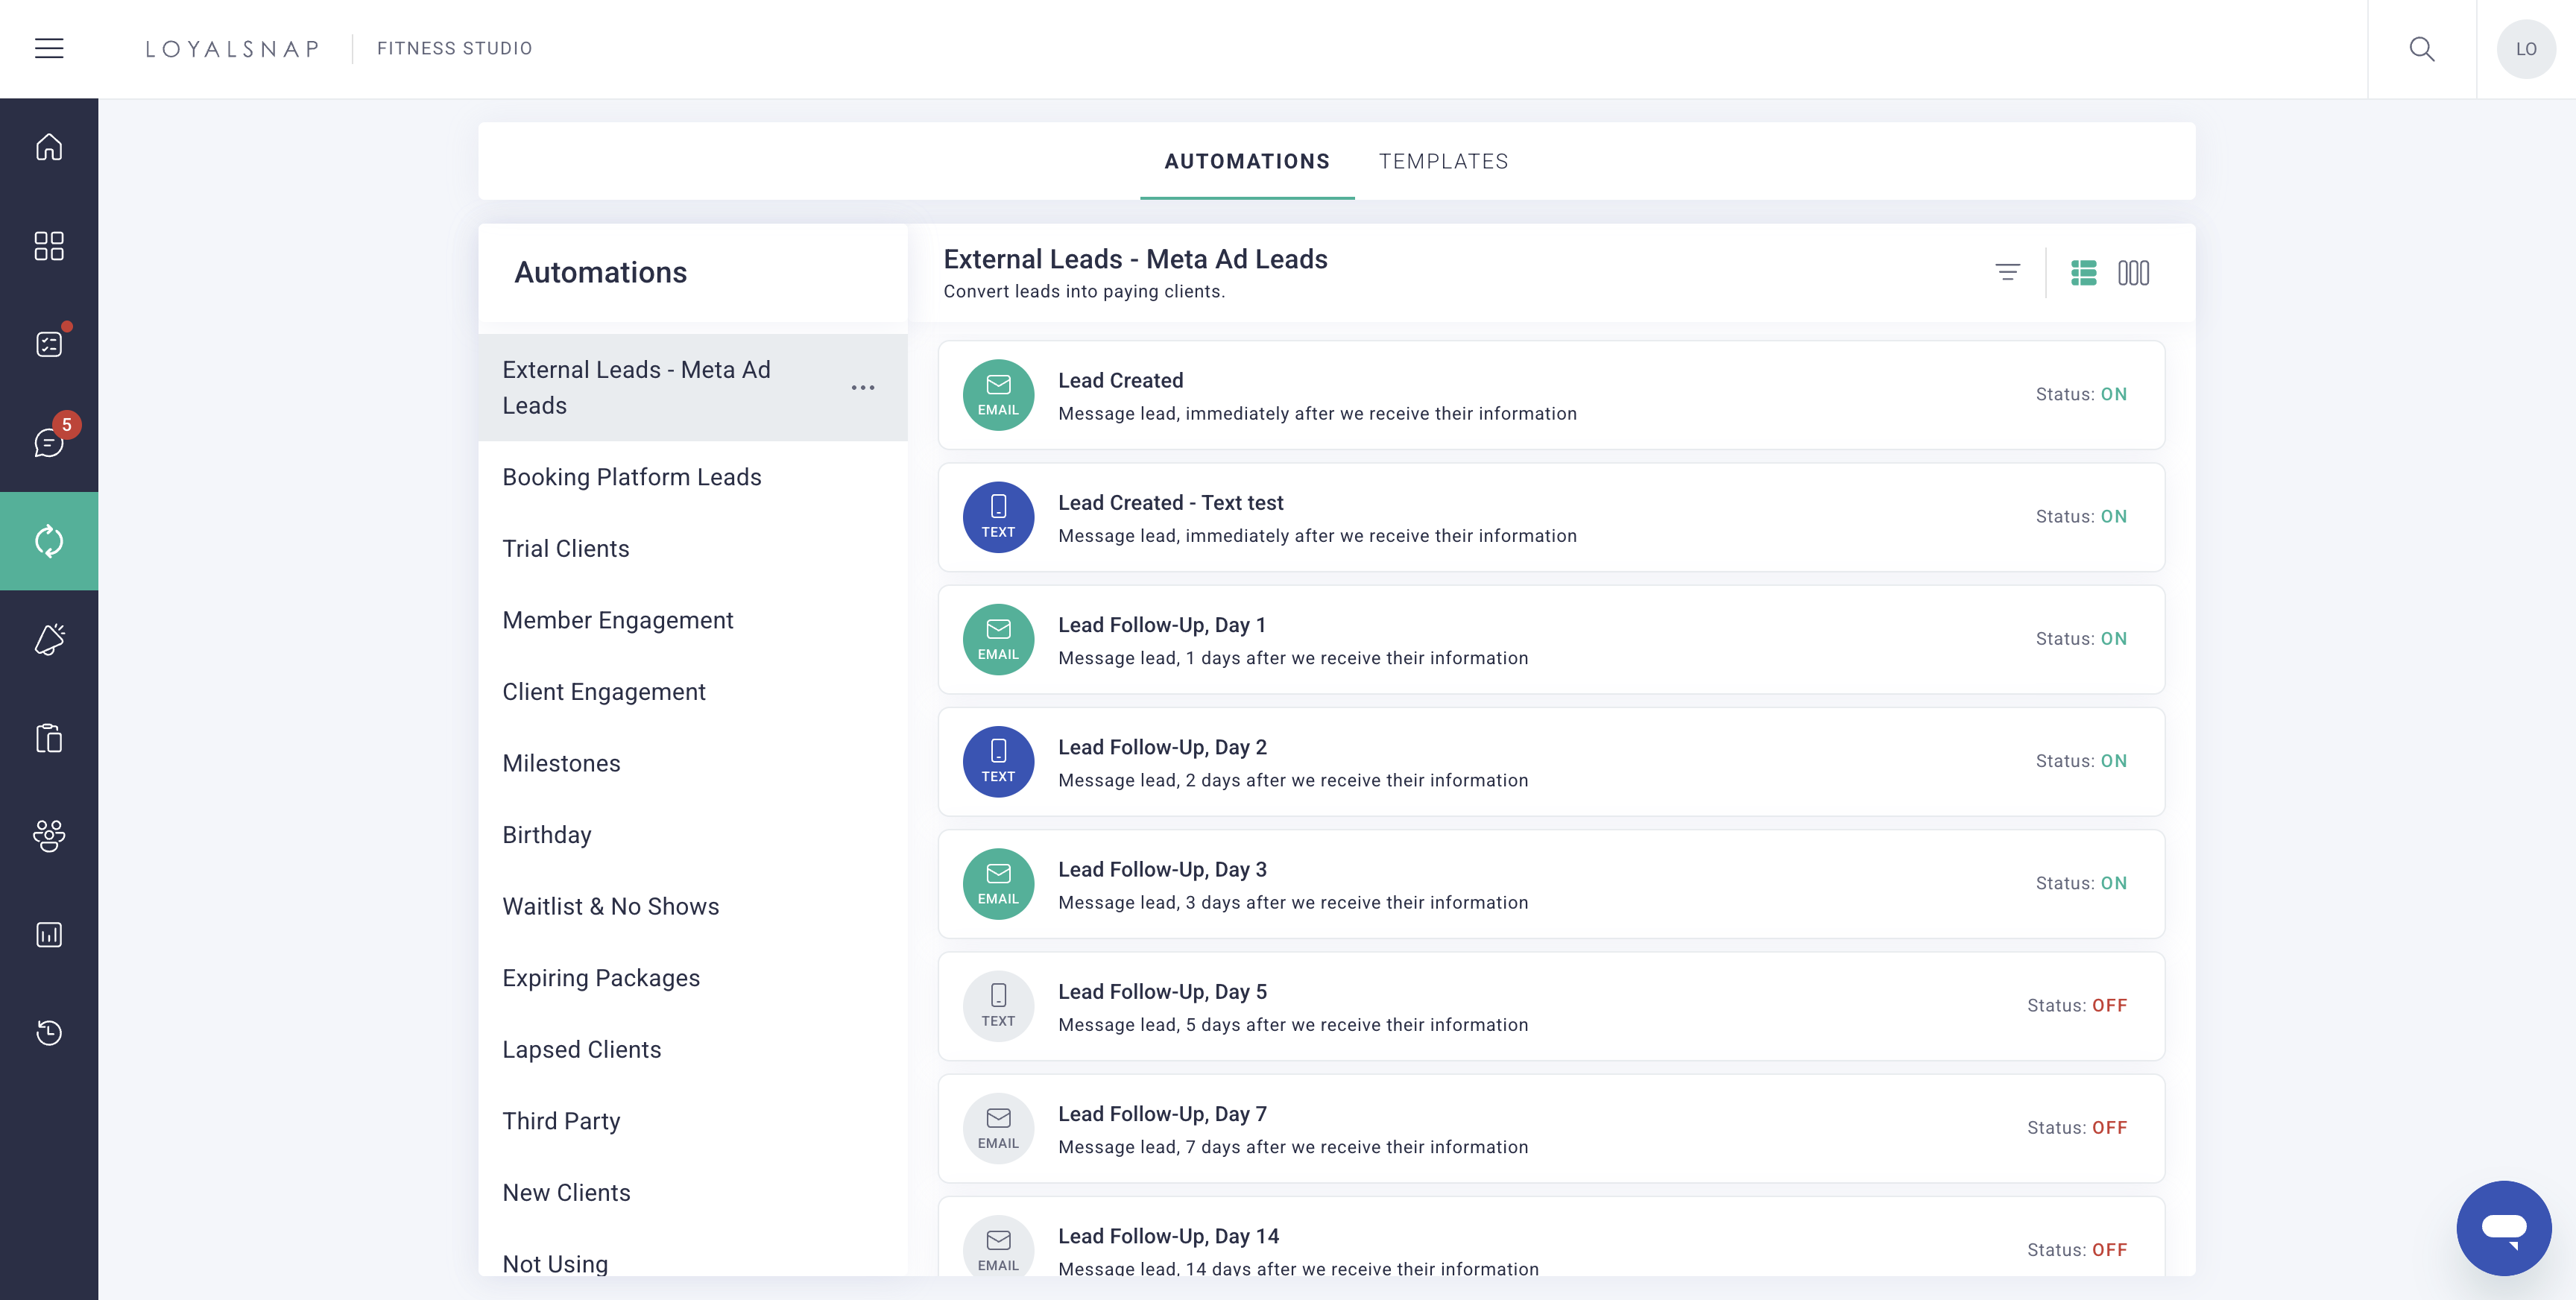
Task: Open the LO profile avatar menu
Action: 2527,48
